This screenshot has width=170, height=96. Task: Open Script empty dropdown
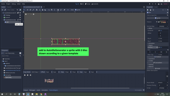pos(163,88)
